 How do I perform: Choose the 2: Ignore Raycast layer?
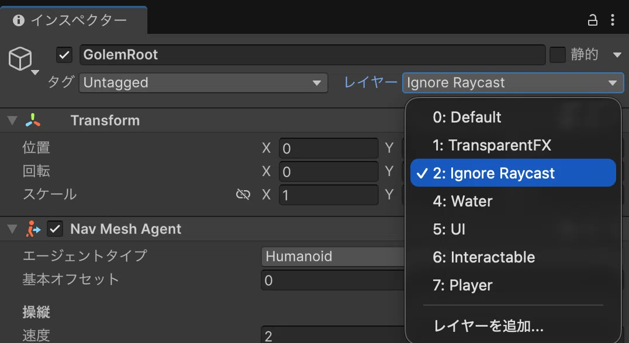click(513, 173)
